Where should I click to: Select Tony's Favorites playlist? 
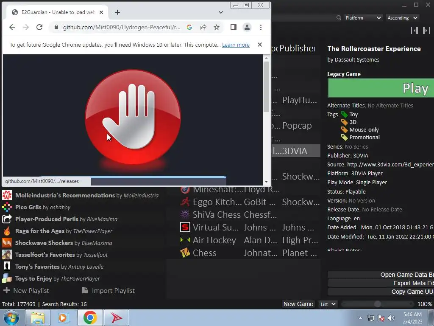click(x=83, y=267)
